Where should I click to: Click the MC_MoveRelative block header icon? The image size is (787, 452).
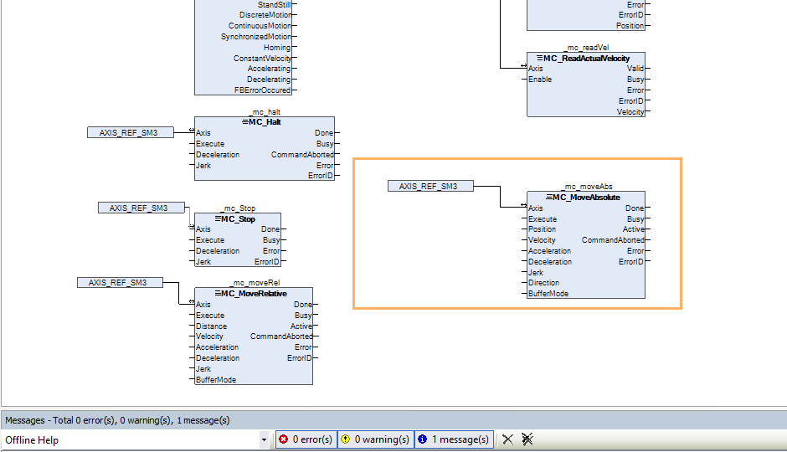pos(217,294)
